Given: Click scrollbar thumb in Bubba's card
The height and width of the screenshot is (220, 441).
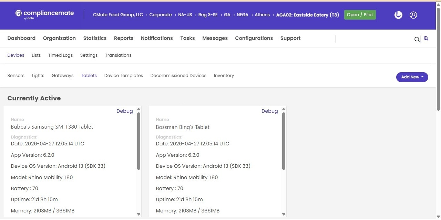Looking at the screenshot, I should click(x=139, y=141).
